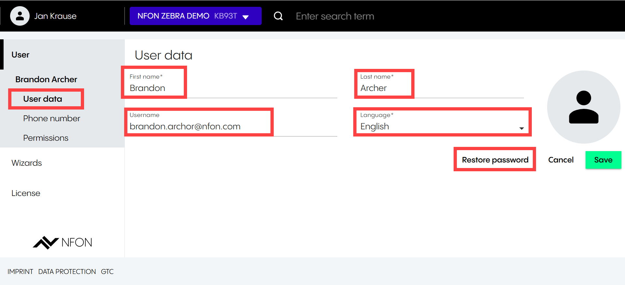This screenshot has width=625, height=285.
Task: Click into the First name field
Action: point(228,88)
